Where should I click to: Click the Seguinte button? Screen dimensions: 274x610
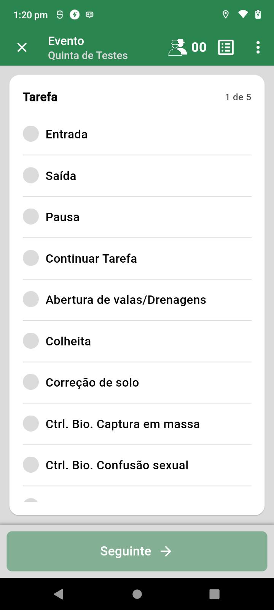pyautogui.click(x=137, y=551)
